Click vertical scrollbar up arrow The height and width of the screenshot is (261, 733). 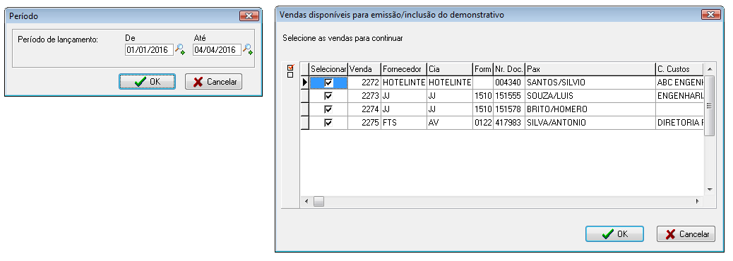coord(709,69)
